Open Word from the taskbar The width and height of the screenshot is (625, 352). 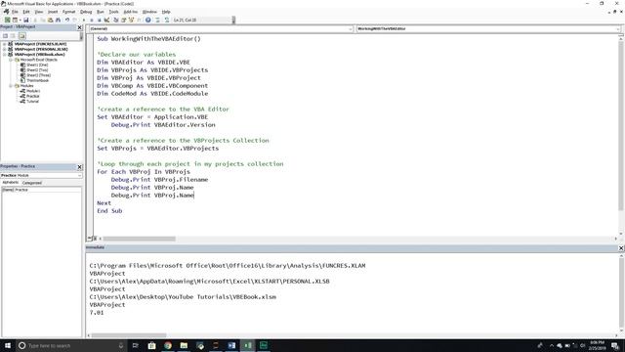pos(231,345)
